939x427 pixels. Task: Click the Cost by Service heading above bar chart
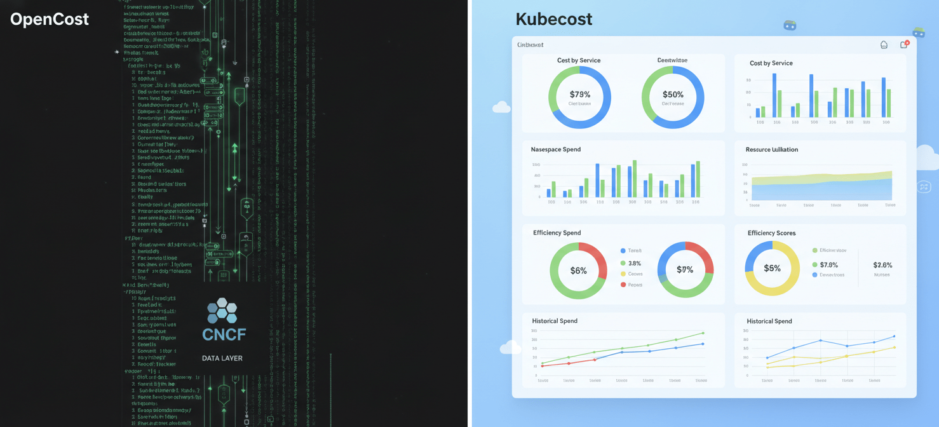[771, 64]
